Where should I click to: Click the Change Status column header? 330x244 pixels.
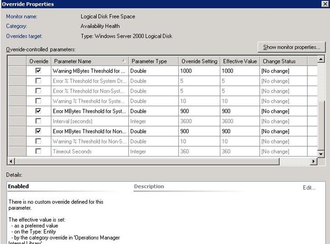[279, 61]
